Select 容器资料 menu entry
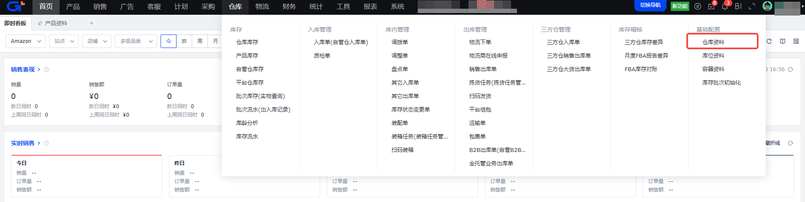Screen dimensions: 805x202 (x=713, y=69)
